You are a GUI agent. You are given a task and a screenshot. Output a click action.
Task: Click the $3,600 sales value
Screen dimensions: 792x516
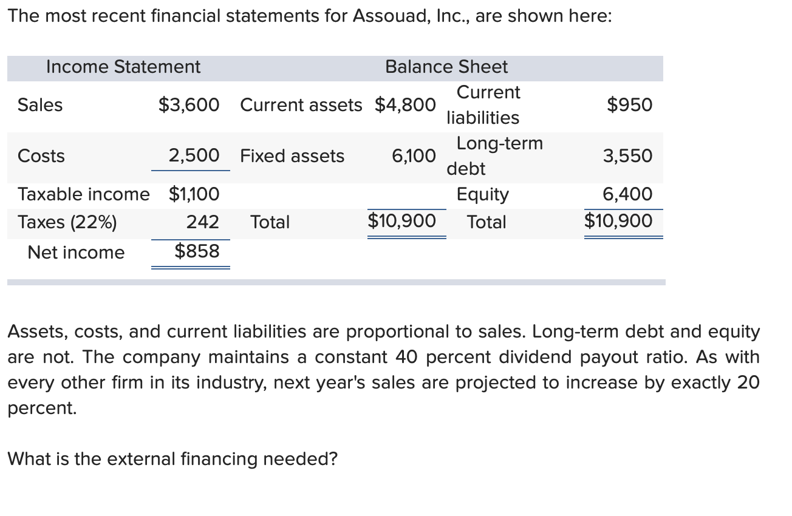[189, 105]
